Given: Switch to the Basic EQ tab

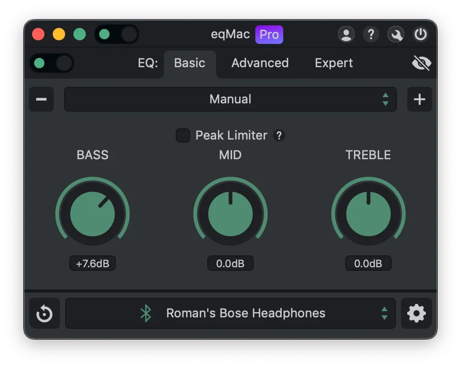Looking at the screenshot, I should click(190, 63).
